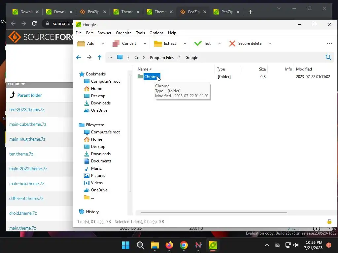Open the Organize menu
This screenshot has width=338, height=253.
click(123, 33)
